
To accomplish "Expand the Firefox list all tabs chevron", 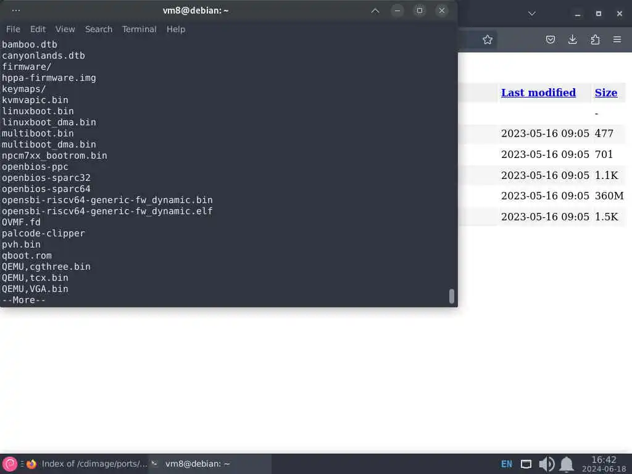I will click(x=532, y=14).
